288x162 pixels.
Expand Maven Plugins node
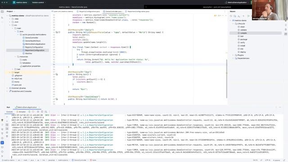coord(233,55)
